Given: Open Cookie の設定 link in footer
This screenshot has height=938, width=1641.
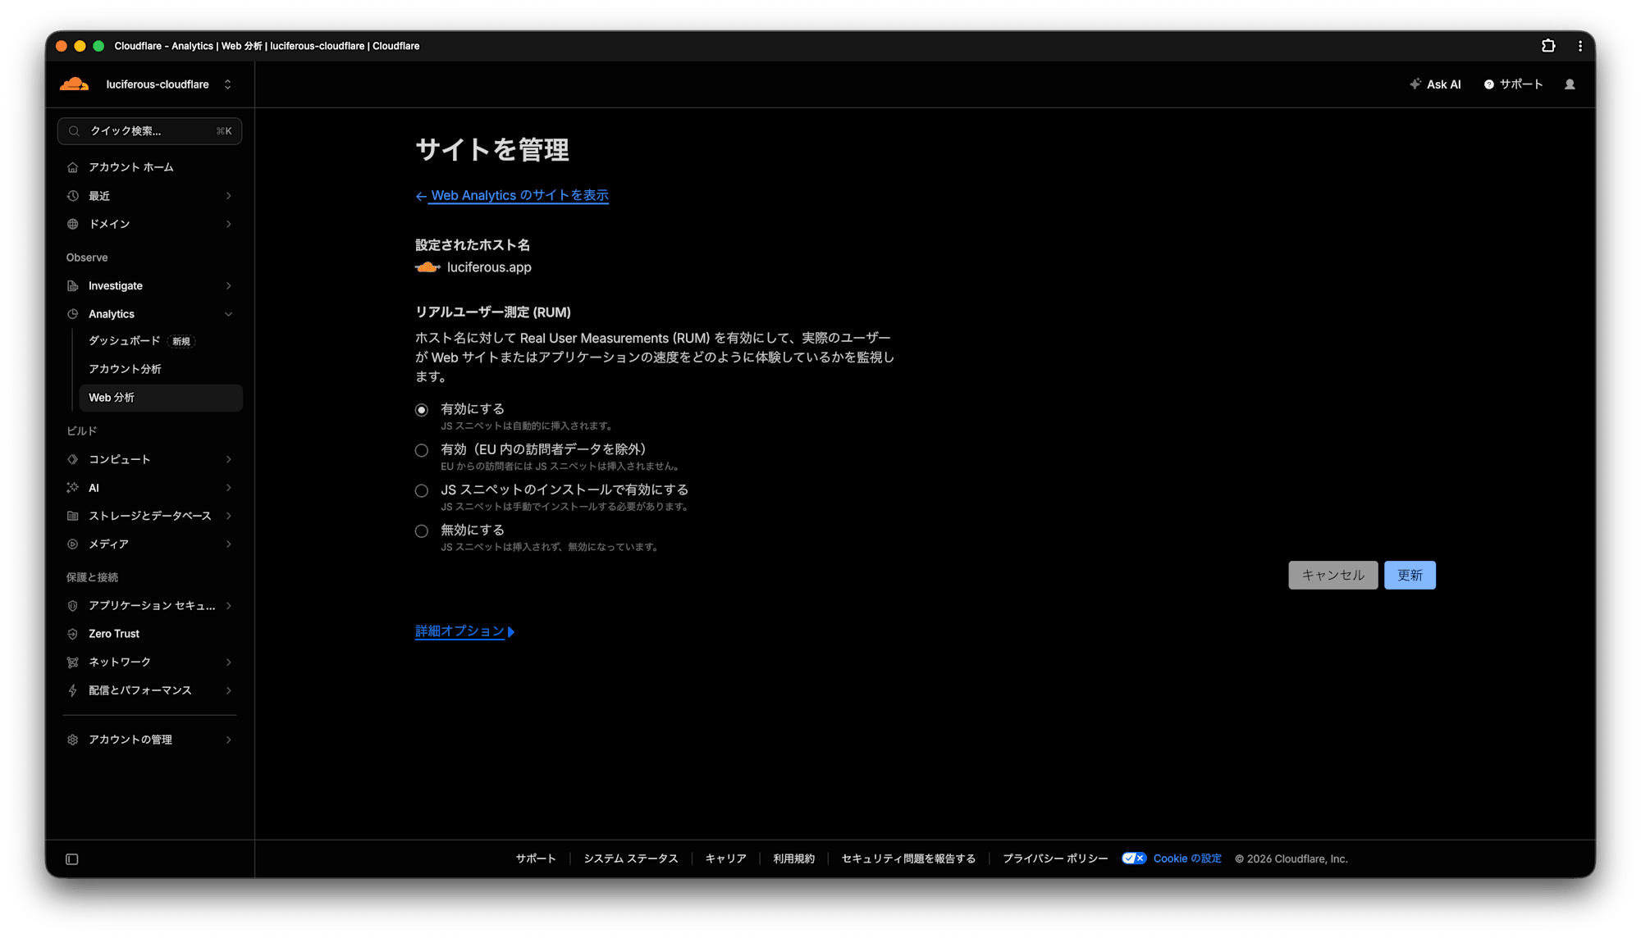Looking at the screenshot, I should (x=1187, y=858).
